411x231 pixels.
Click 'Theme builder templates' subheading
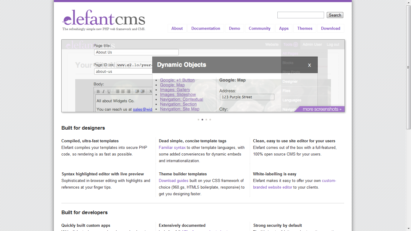(x=183, y=174)
